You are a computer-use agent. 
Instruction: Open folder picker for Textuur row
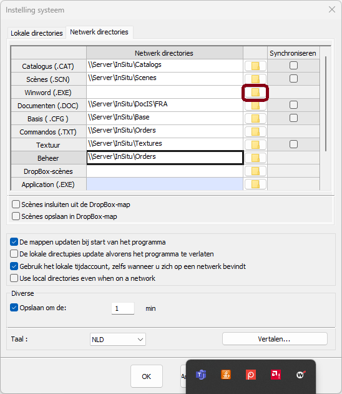pos(255,144)
